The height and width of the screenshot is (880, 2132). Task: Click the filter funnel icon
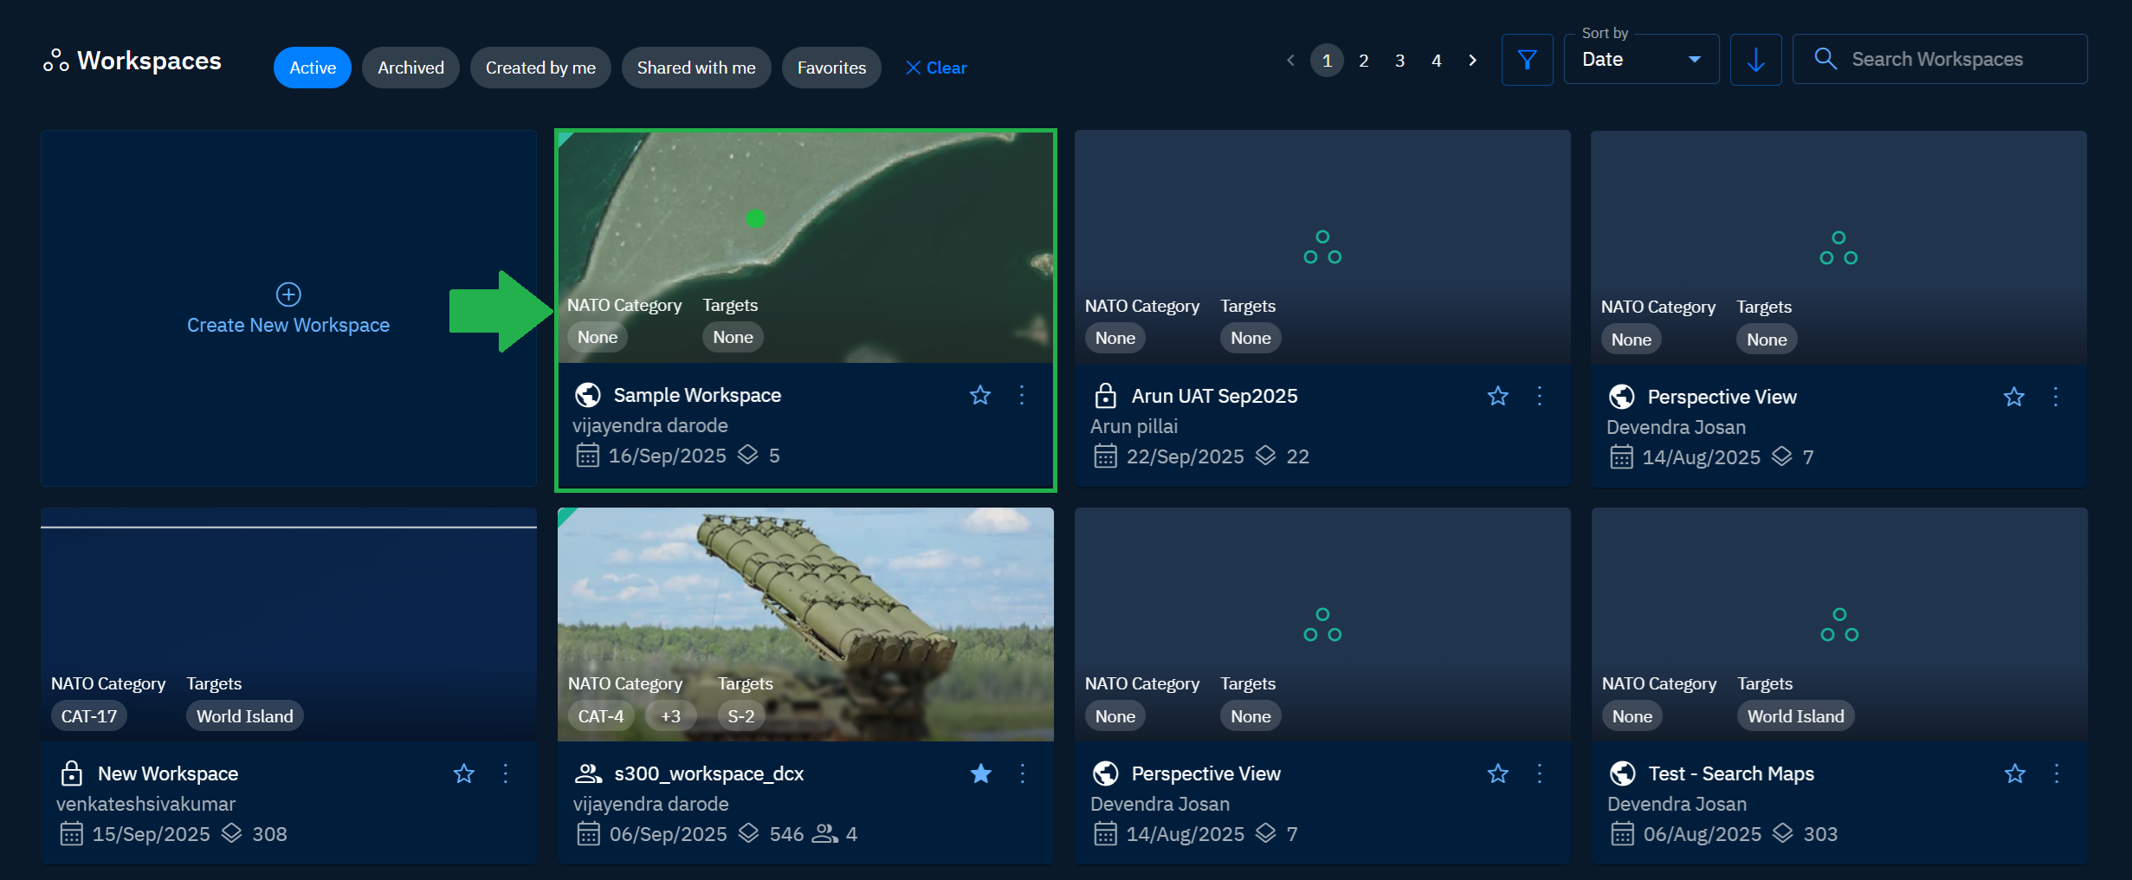[x=1527, y=60]
